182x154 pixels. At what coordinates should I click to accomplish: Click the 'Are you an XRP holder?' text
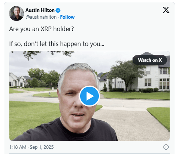(x=42, y=29)
